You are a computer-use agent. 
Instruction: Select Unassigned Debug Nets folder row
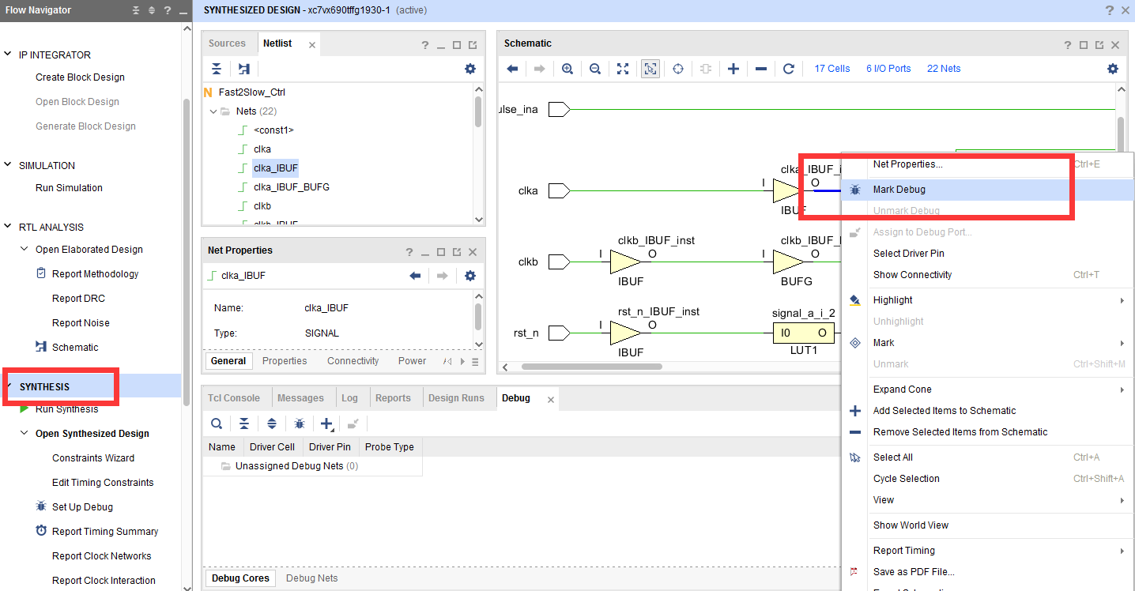tap(311, 466)
